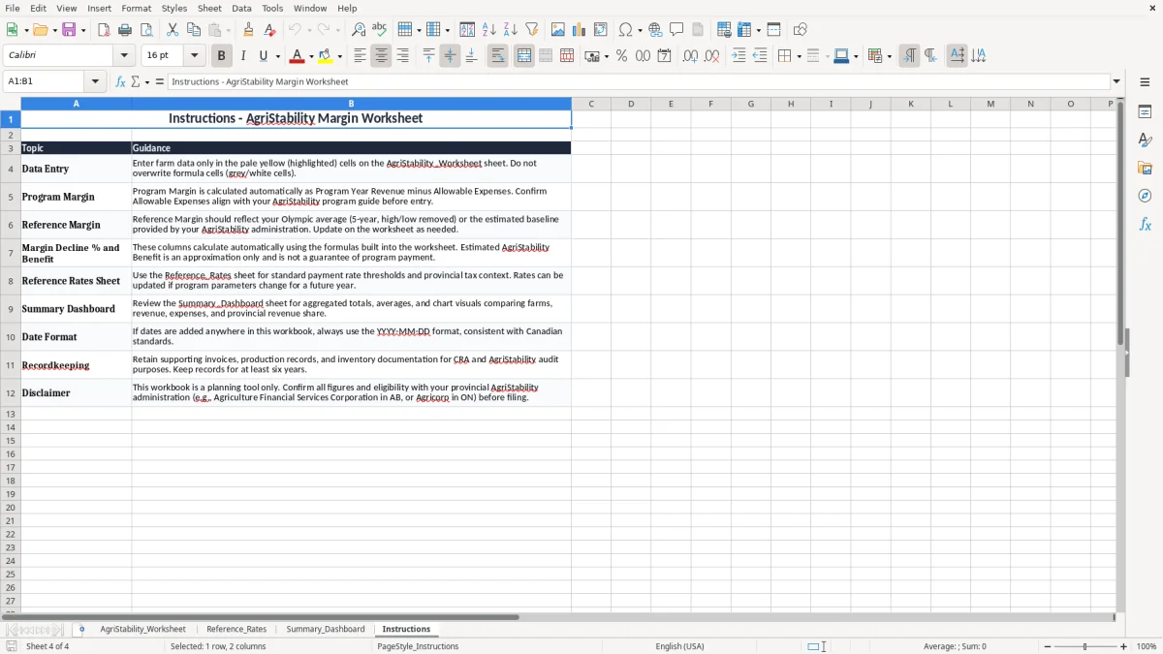Open the Function Wizard
This screenshot has height=654, width=1163.
point(120,81)
